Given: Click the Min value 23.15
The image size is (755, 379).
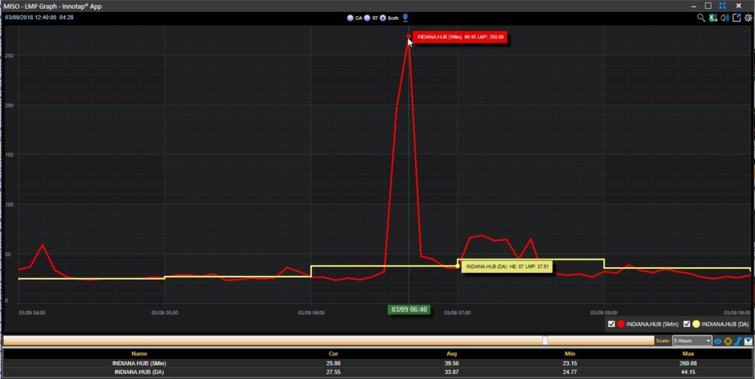Looking at the screenshot, I should [570, 363].
